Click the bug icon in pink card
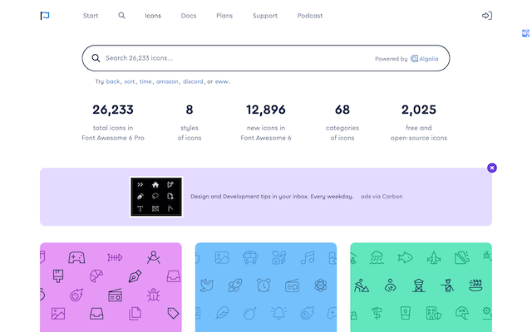Screen dimensions: 532x332 pyautogui.click(x=153, y=295)
